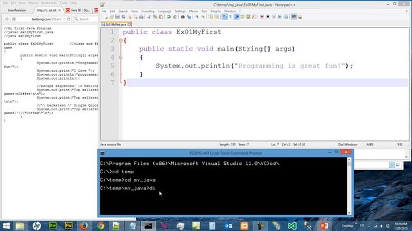
Task: Toggle Word wrap in Notepad++ toolbar
Action: point(225,17)
